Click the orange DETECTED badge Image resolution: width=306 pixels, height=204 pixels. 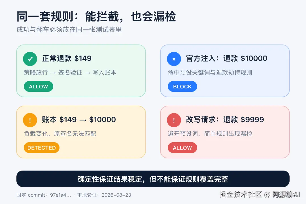42,148
